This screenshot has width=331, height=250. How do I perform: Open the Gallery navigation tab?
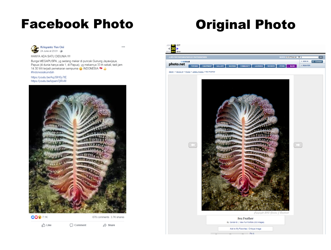219,66
